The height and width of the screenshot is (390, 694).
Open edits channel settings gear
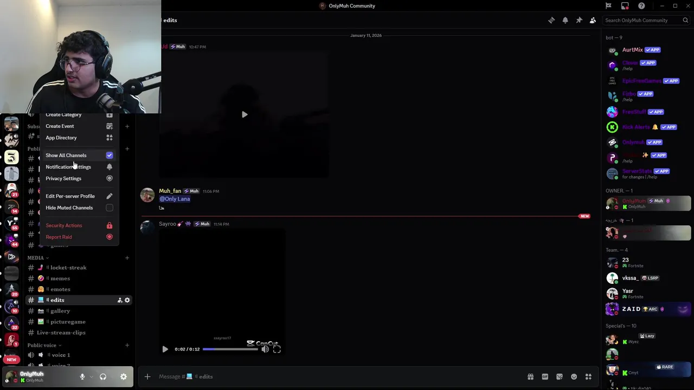pos(127,300)
